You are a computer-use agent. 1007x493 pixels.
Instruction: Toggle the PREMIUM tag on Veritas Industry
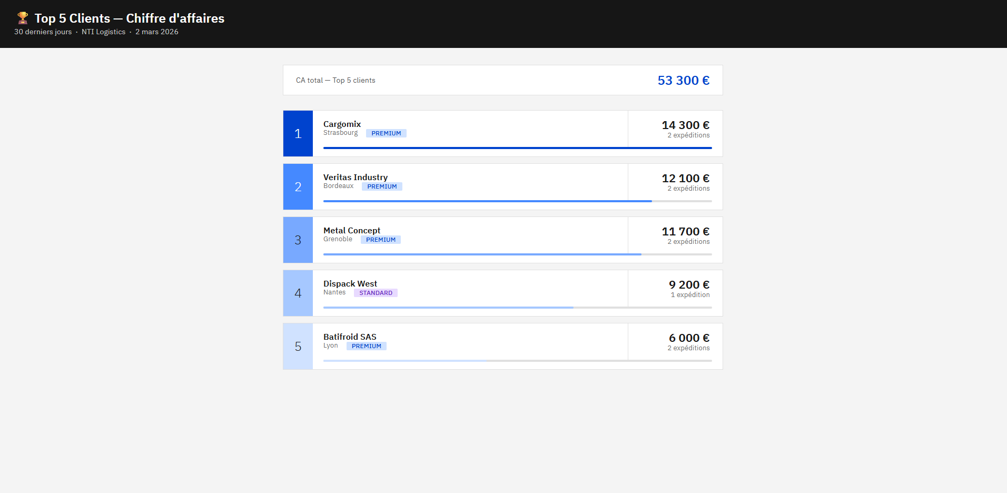[x=382, y=186]
